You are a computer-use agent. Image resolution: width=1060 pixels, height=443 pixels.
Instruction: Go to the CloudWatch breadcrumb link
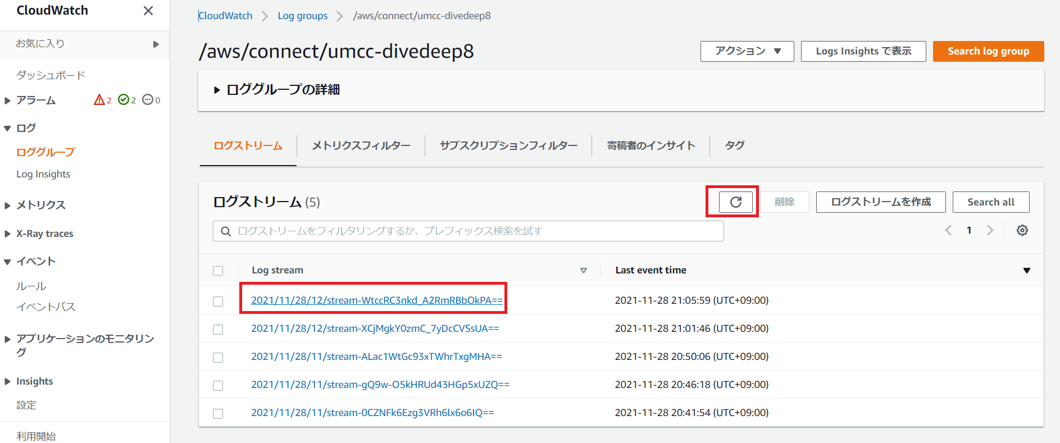225,16
